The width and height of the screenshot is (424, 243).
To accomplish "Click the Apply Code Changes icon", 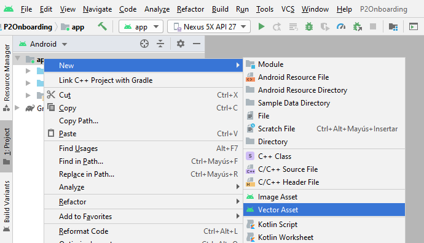I will tap(293, 27).
